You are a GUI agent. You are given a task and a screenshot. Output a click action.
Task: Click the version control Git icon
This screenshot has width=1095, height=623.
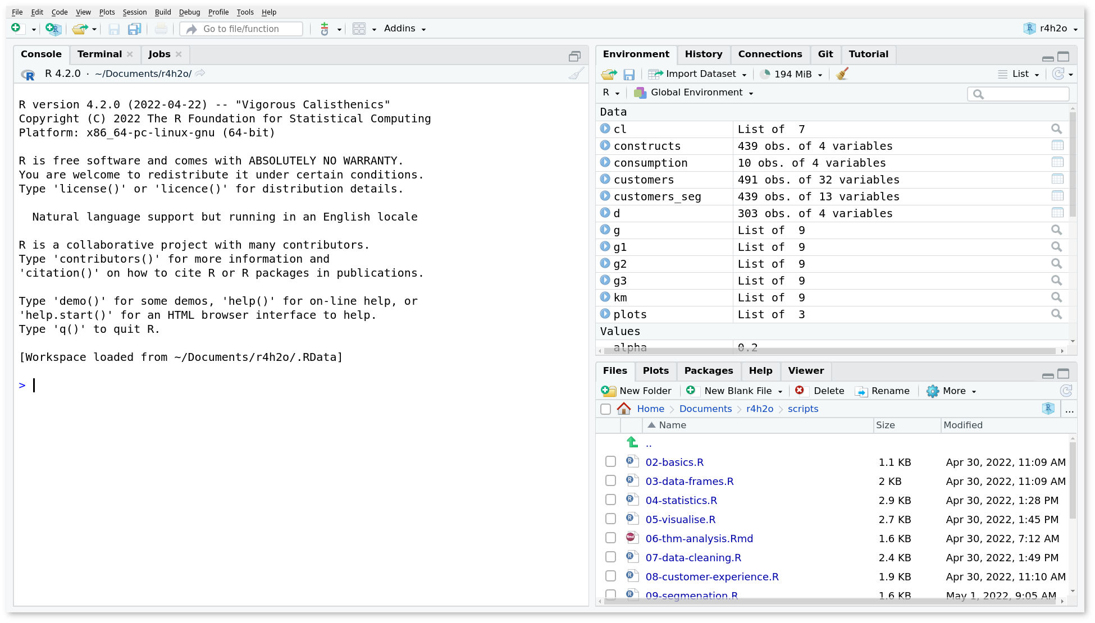[x=324, y=29]
